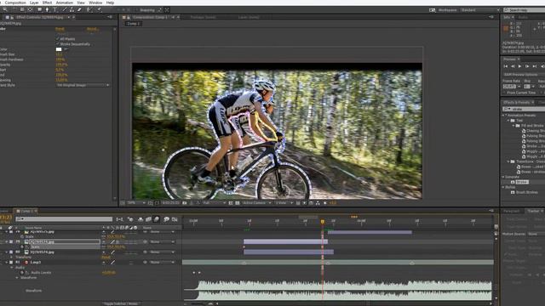Toggle the Snapping checkbox
545x306 pixels.
[137, 10]
